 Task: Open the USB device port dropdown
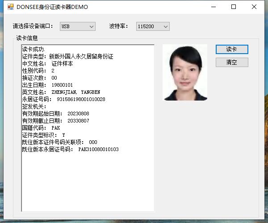click(78, 27)
